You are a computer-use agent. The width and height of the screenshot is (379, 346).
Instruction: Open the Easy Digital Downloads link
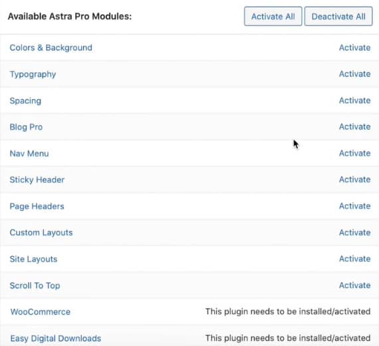[56, 338]
